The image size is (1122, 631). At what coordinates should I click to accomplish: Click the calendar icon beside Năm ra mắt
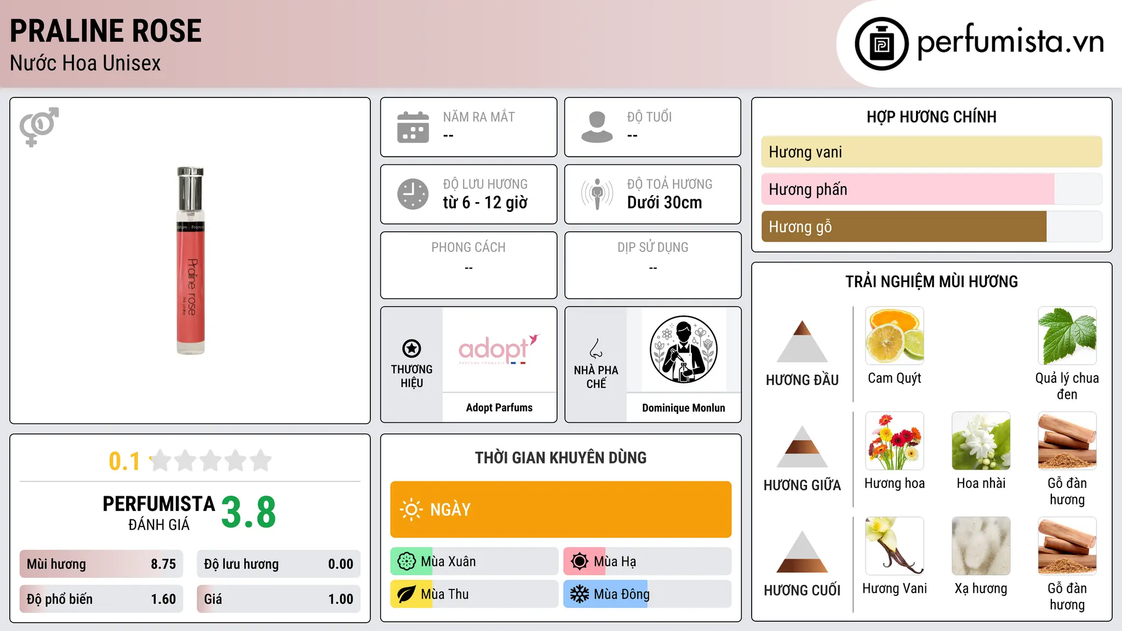tap(413, 127)
